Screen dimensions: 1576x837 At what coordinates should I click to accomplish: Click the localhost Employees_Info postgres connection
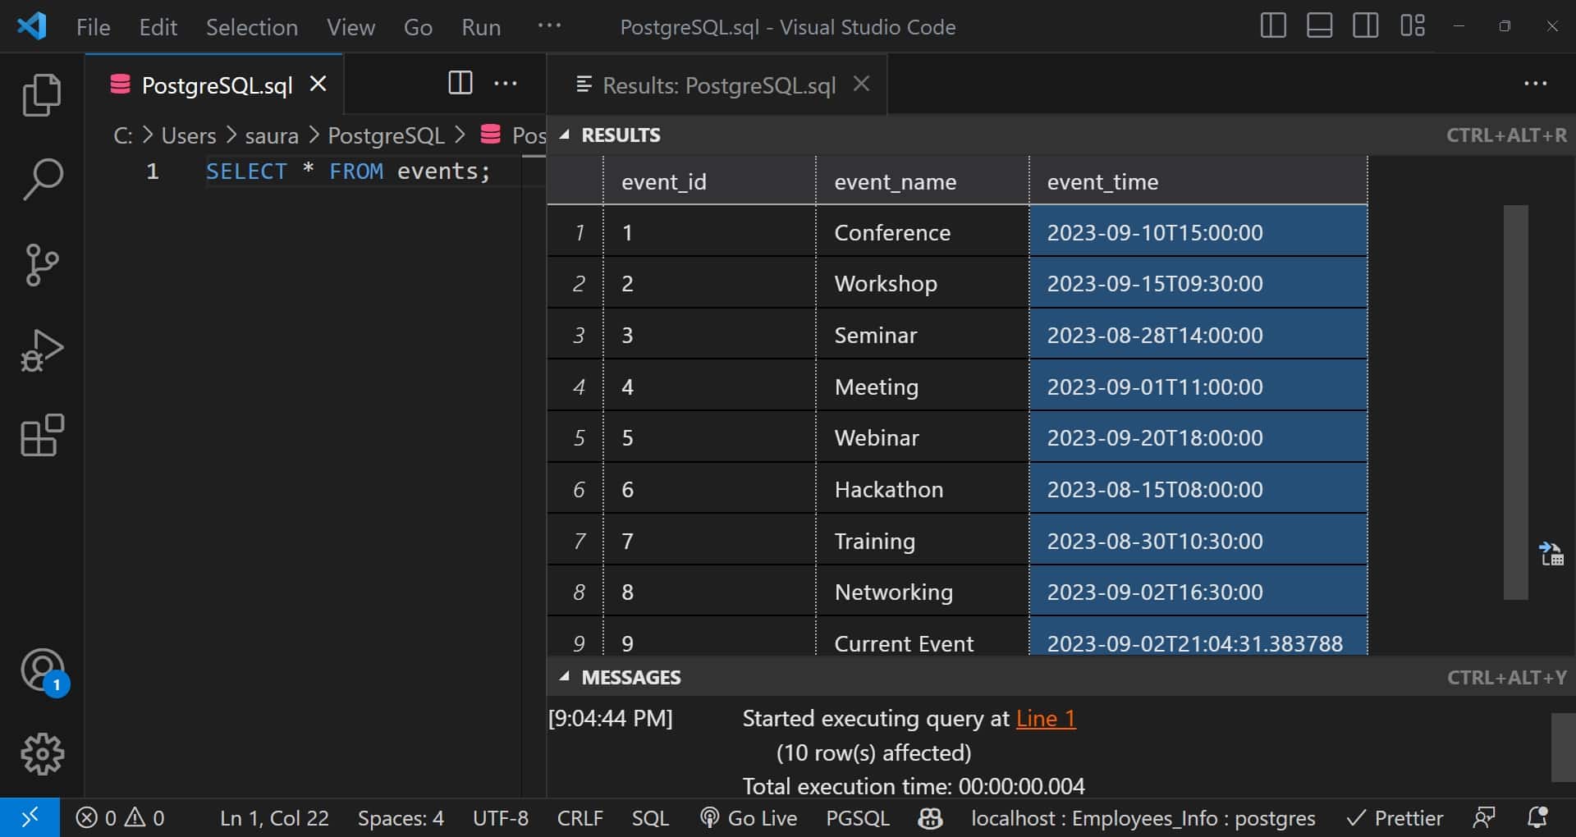coord(1143,817)
